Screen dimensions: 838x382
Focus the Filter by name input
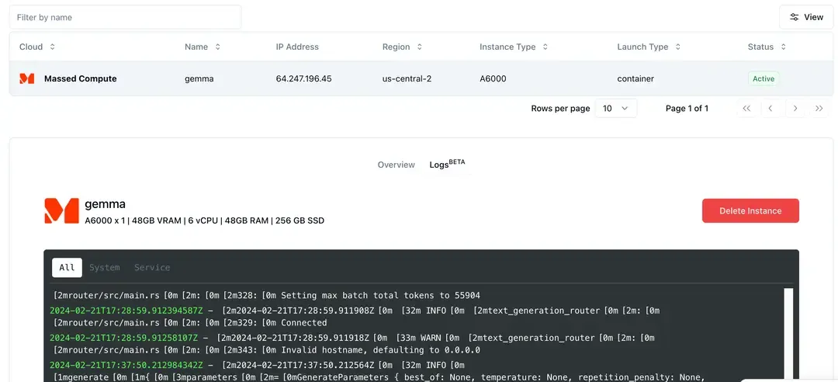click(x=125, y=17)
